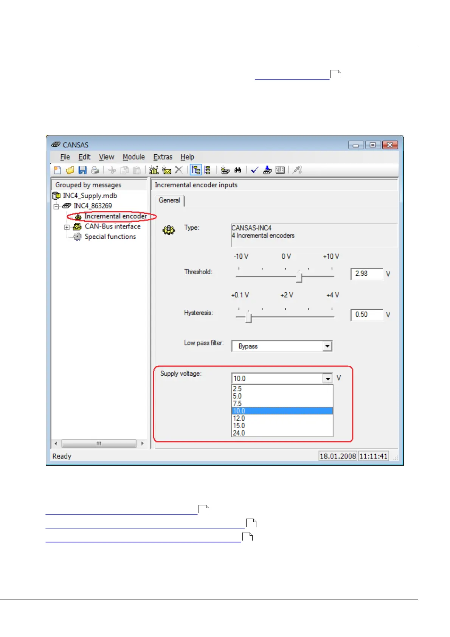Viewport: 450px width, 637px height.
Task: Click the Grouped by messages header
Action: coord(99,185)
